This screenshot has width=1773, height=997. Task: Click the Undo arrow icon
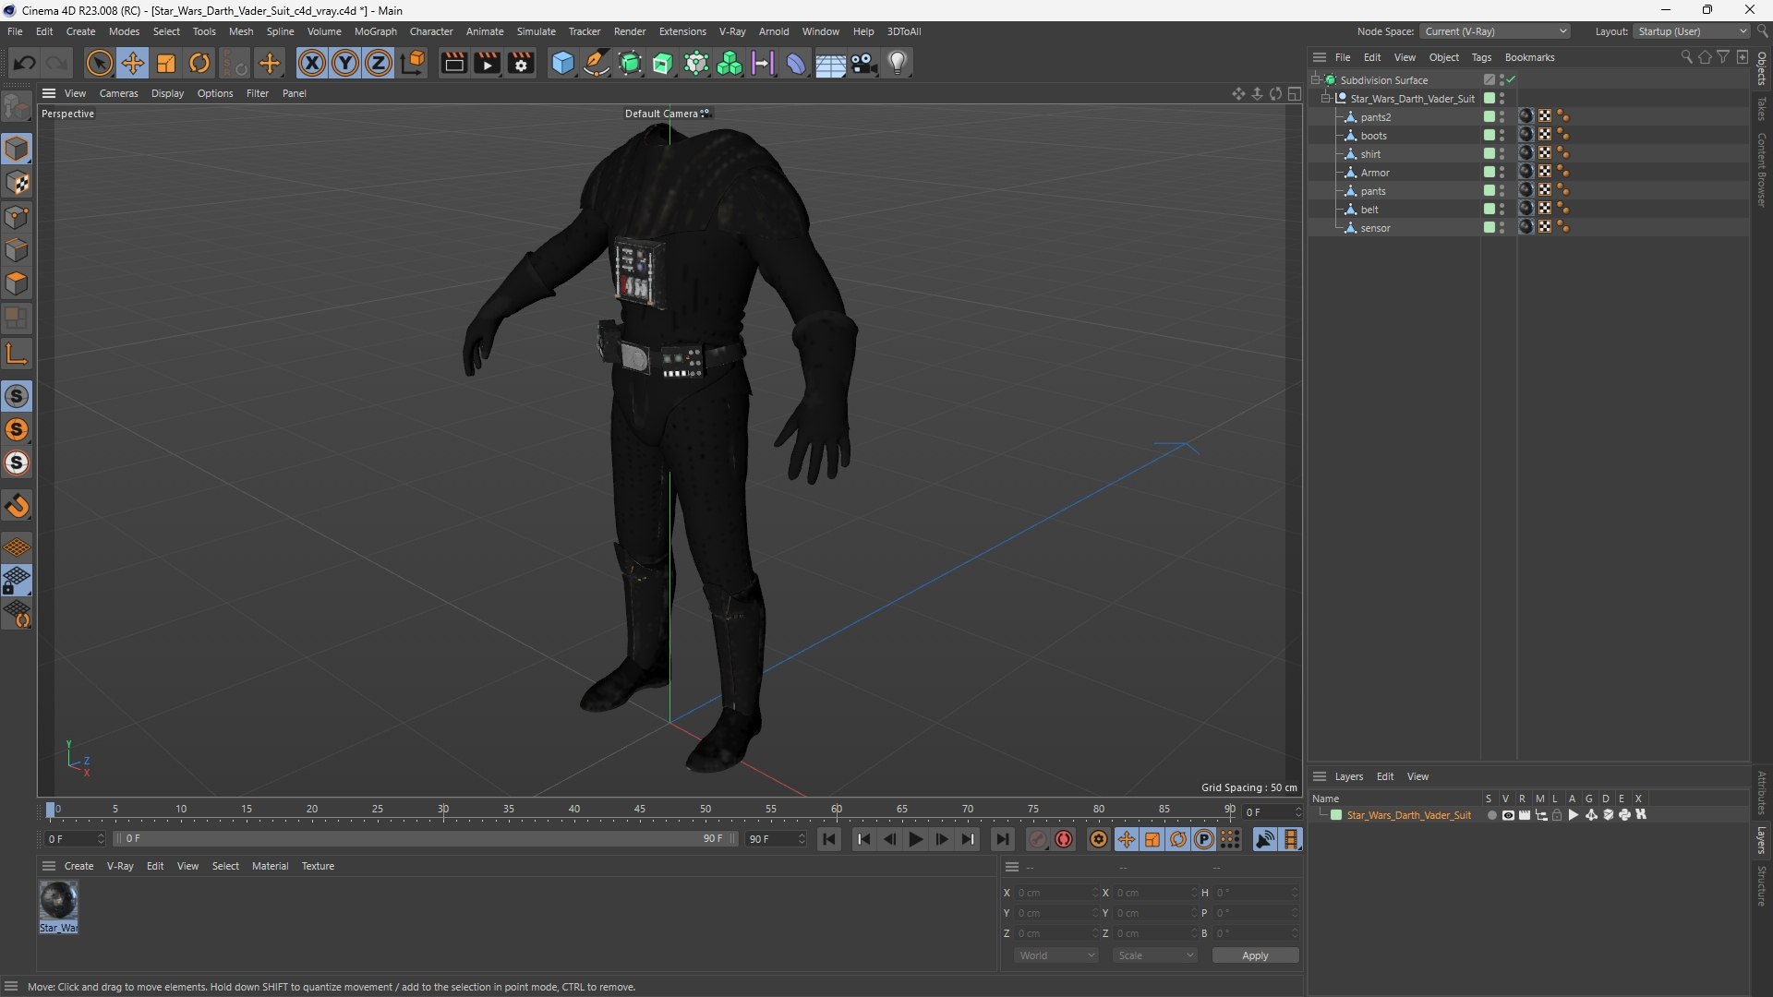coord(25,63)
